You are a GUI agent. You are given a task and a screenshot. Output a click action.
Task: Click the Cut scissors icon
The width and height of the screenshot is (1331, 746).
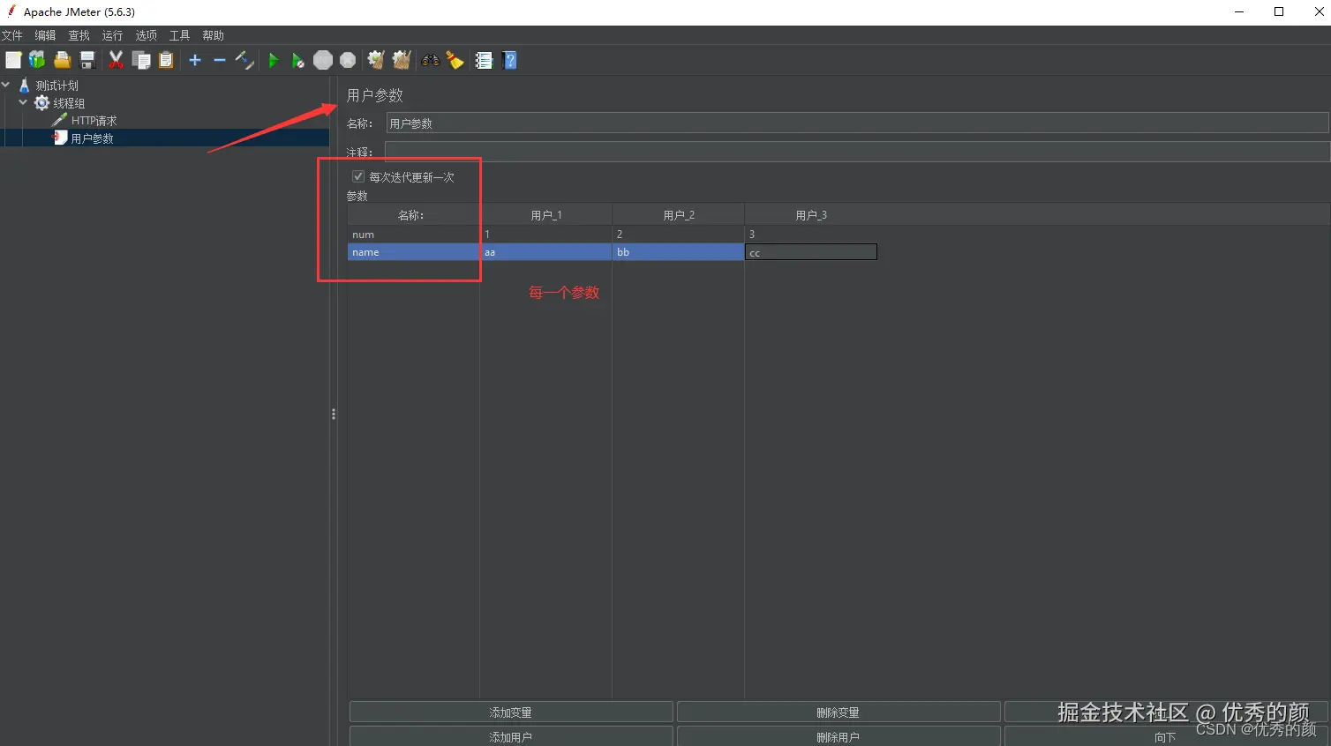tap(116, 60)
